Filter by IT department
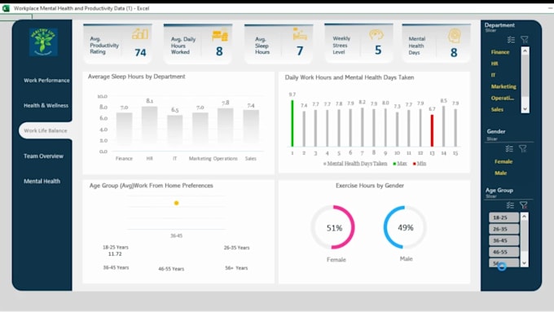The image size is (554, 312). tap(493, 75)
